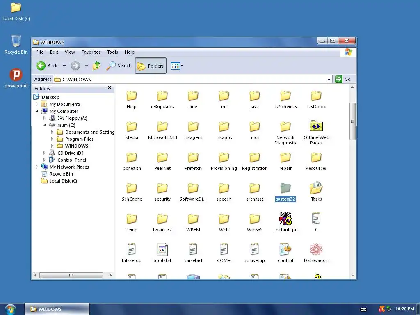
Task: Close the Folders pane
Action: [109, 87]
